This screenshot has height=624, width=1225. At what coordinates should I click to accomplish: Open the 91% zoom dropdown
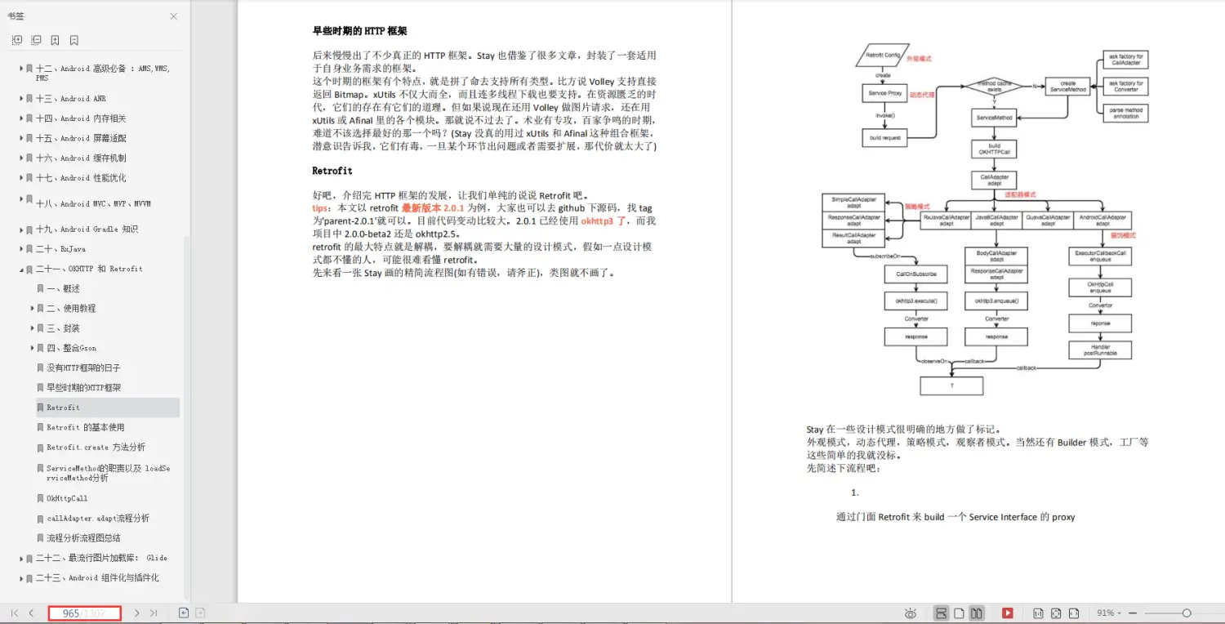pos(1110,613)
